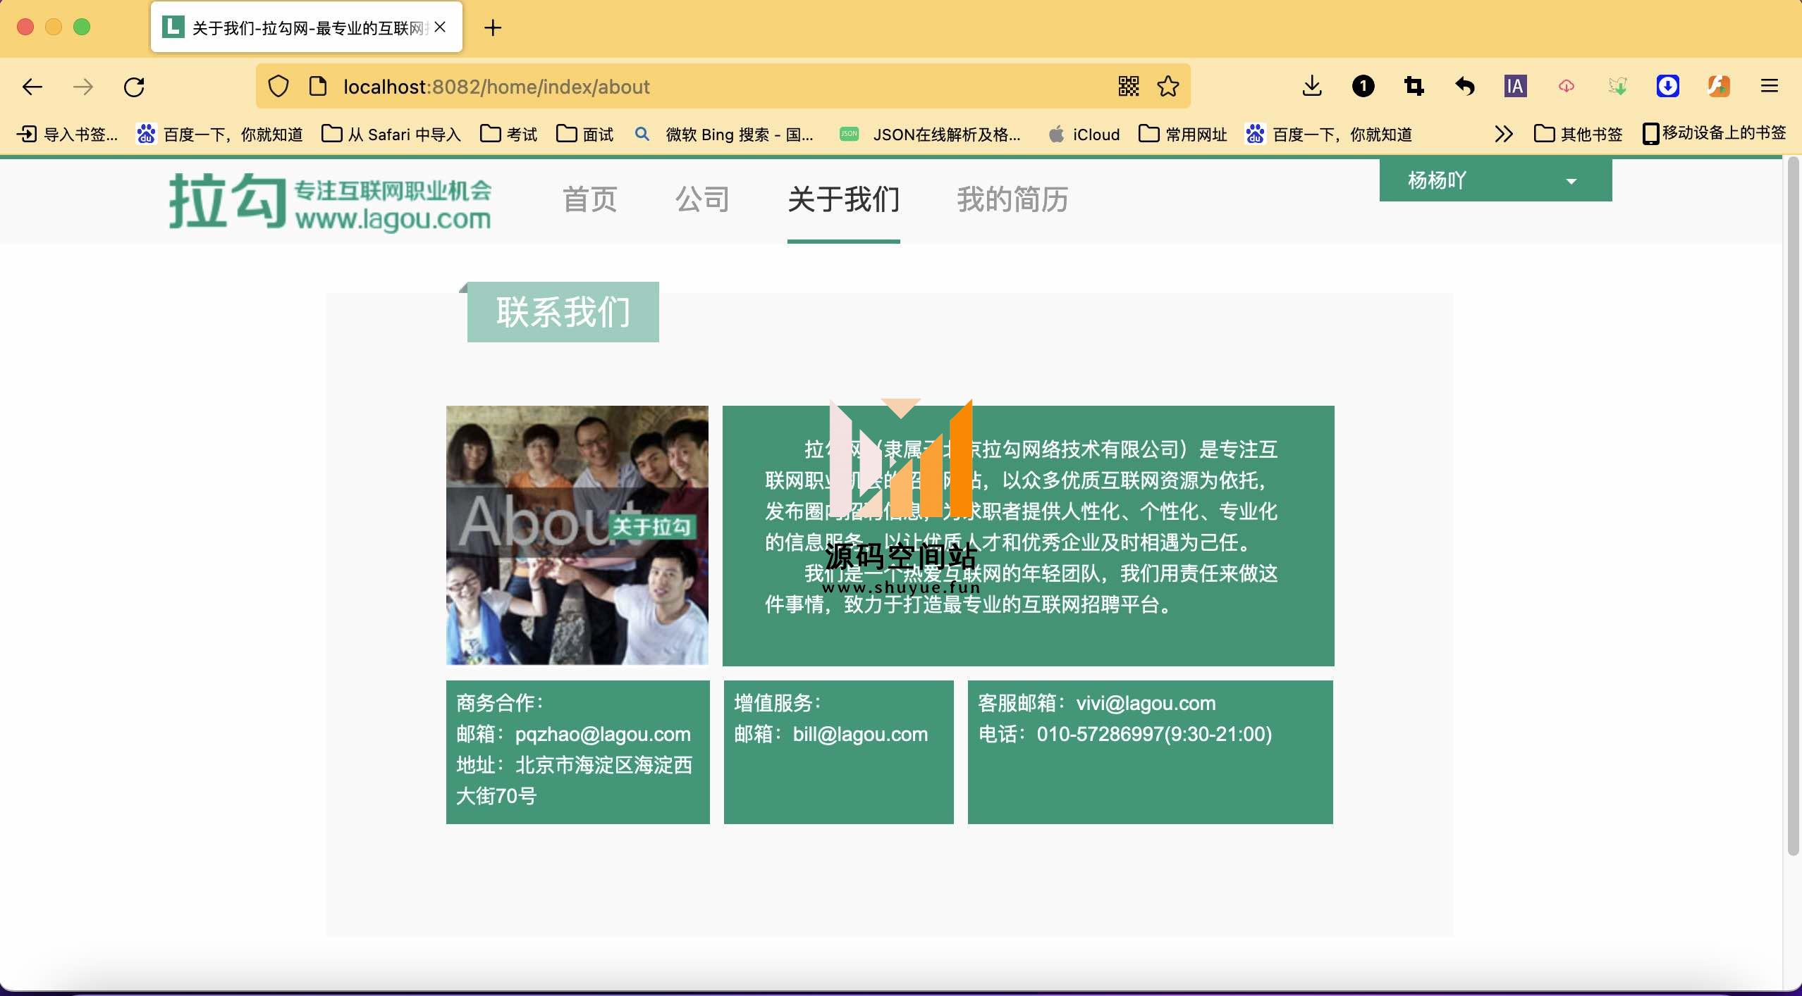Click the dropdown caret beside 杨杨吖
The width and height of the screenshot is (1802, 996).
[x=1571, y=182]
